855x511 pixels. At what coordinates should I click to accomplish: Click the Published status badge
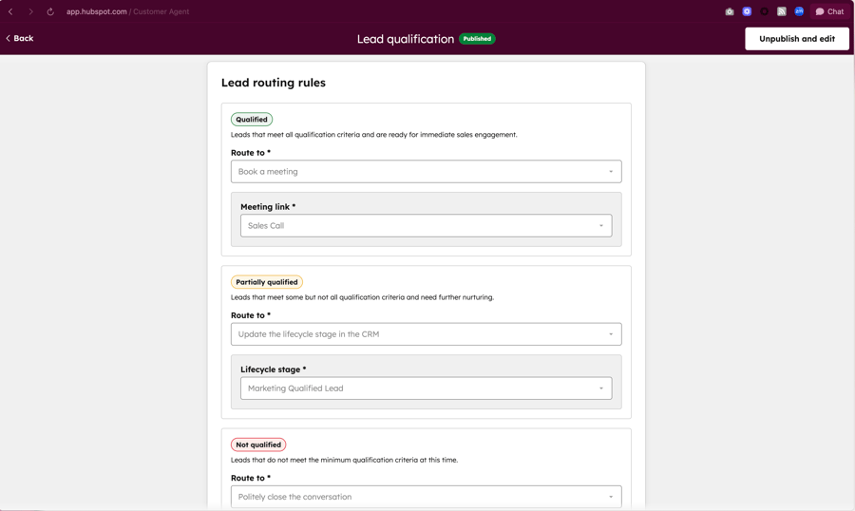coord(477,39)
